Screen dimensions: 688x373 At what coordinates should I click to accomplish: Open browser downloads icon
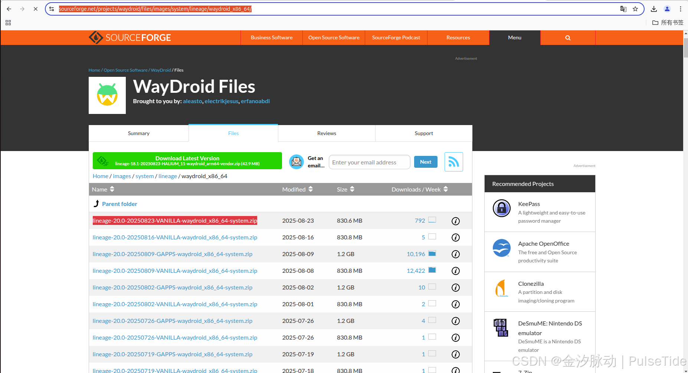654,9
